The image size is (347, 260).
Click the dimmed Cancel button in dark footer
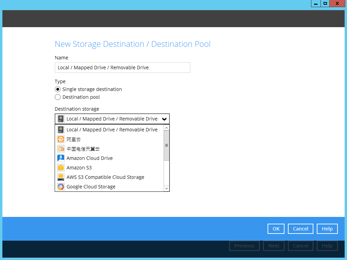pos(300,246)
